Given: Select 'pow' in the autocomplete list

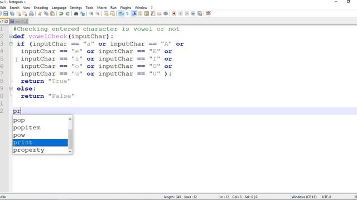Looking at the screenshot, I should tap(40, 135).
